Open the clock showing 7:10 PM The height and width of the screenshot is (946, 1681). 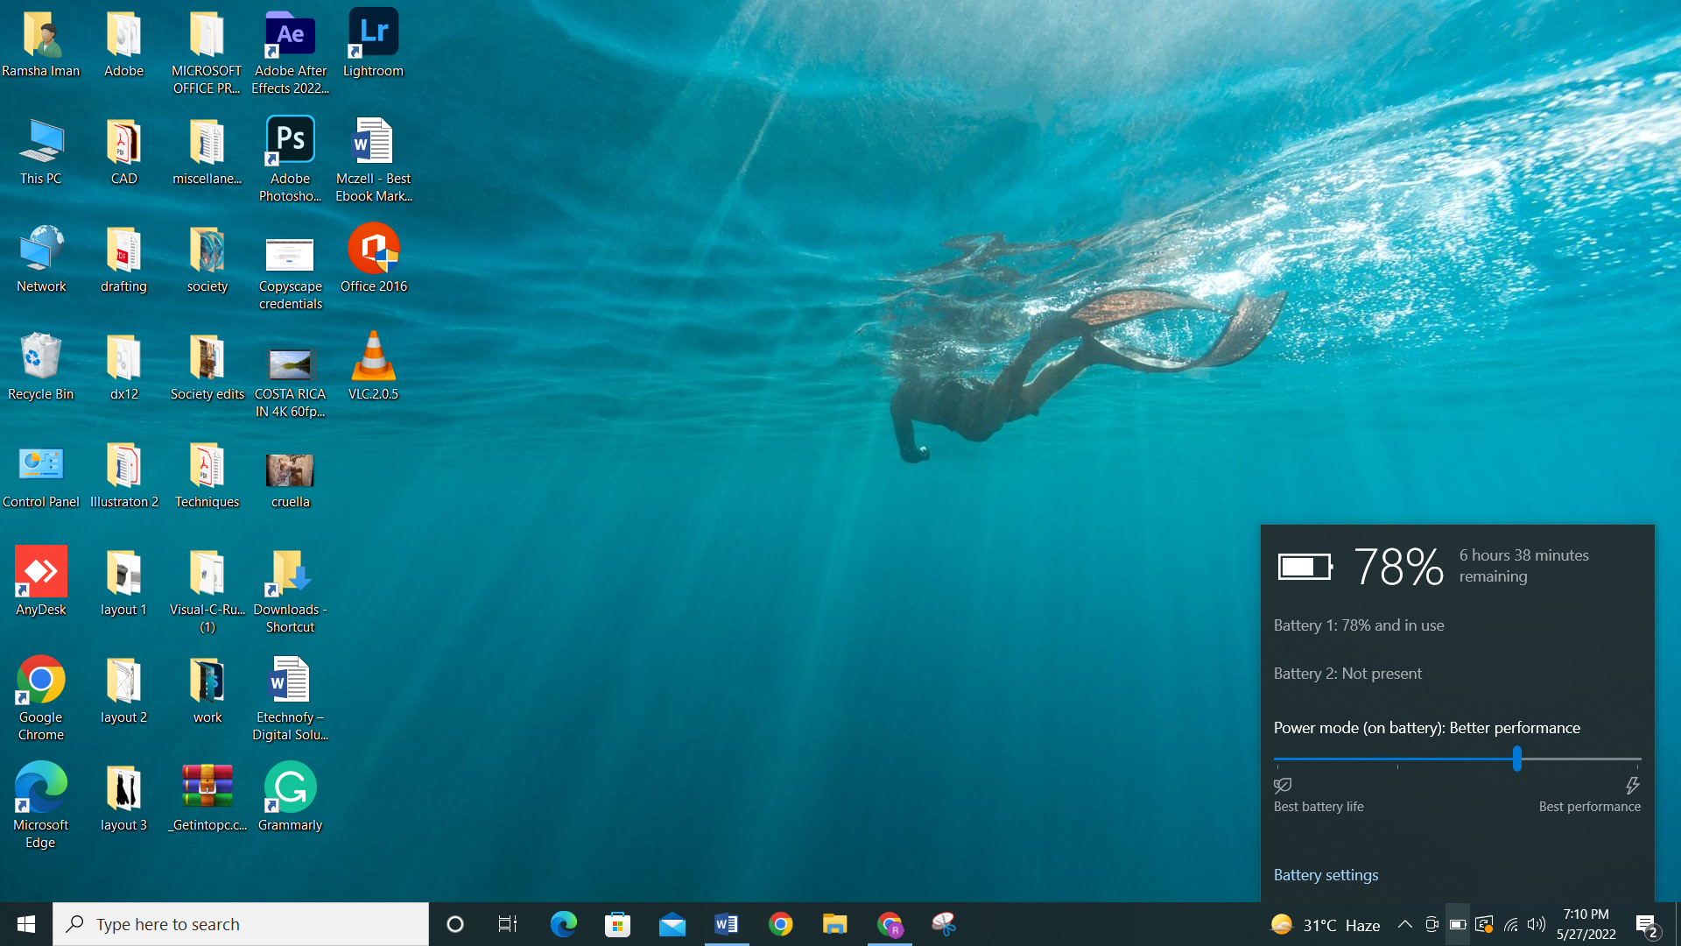click(1586, 924)
